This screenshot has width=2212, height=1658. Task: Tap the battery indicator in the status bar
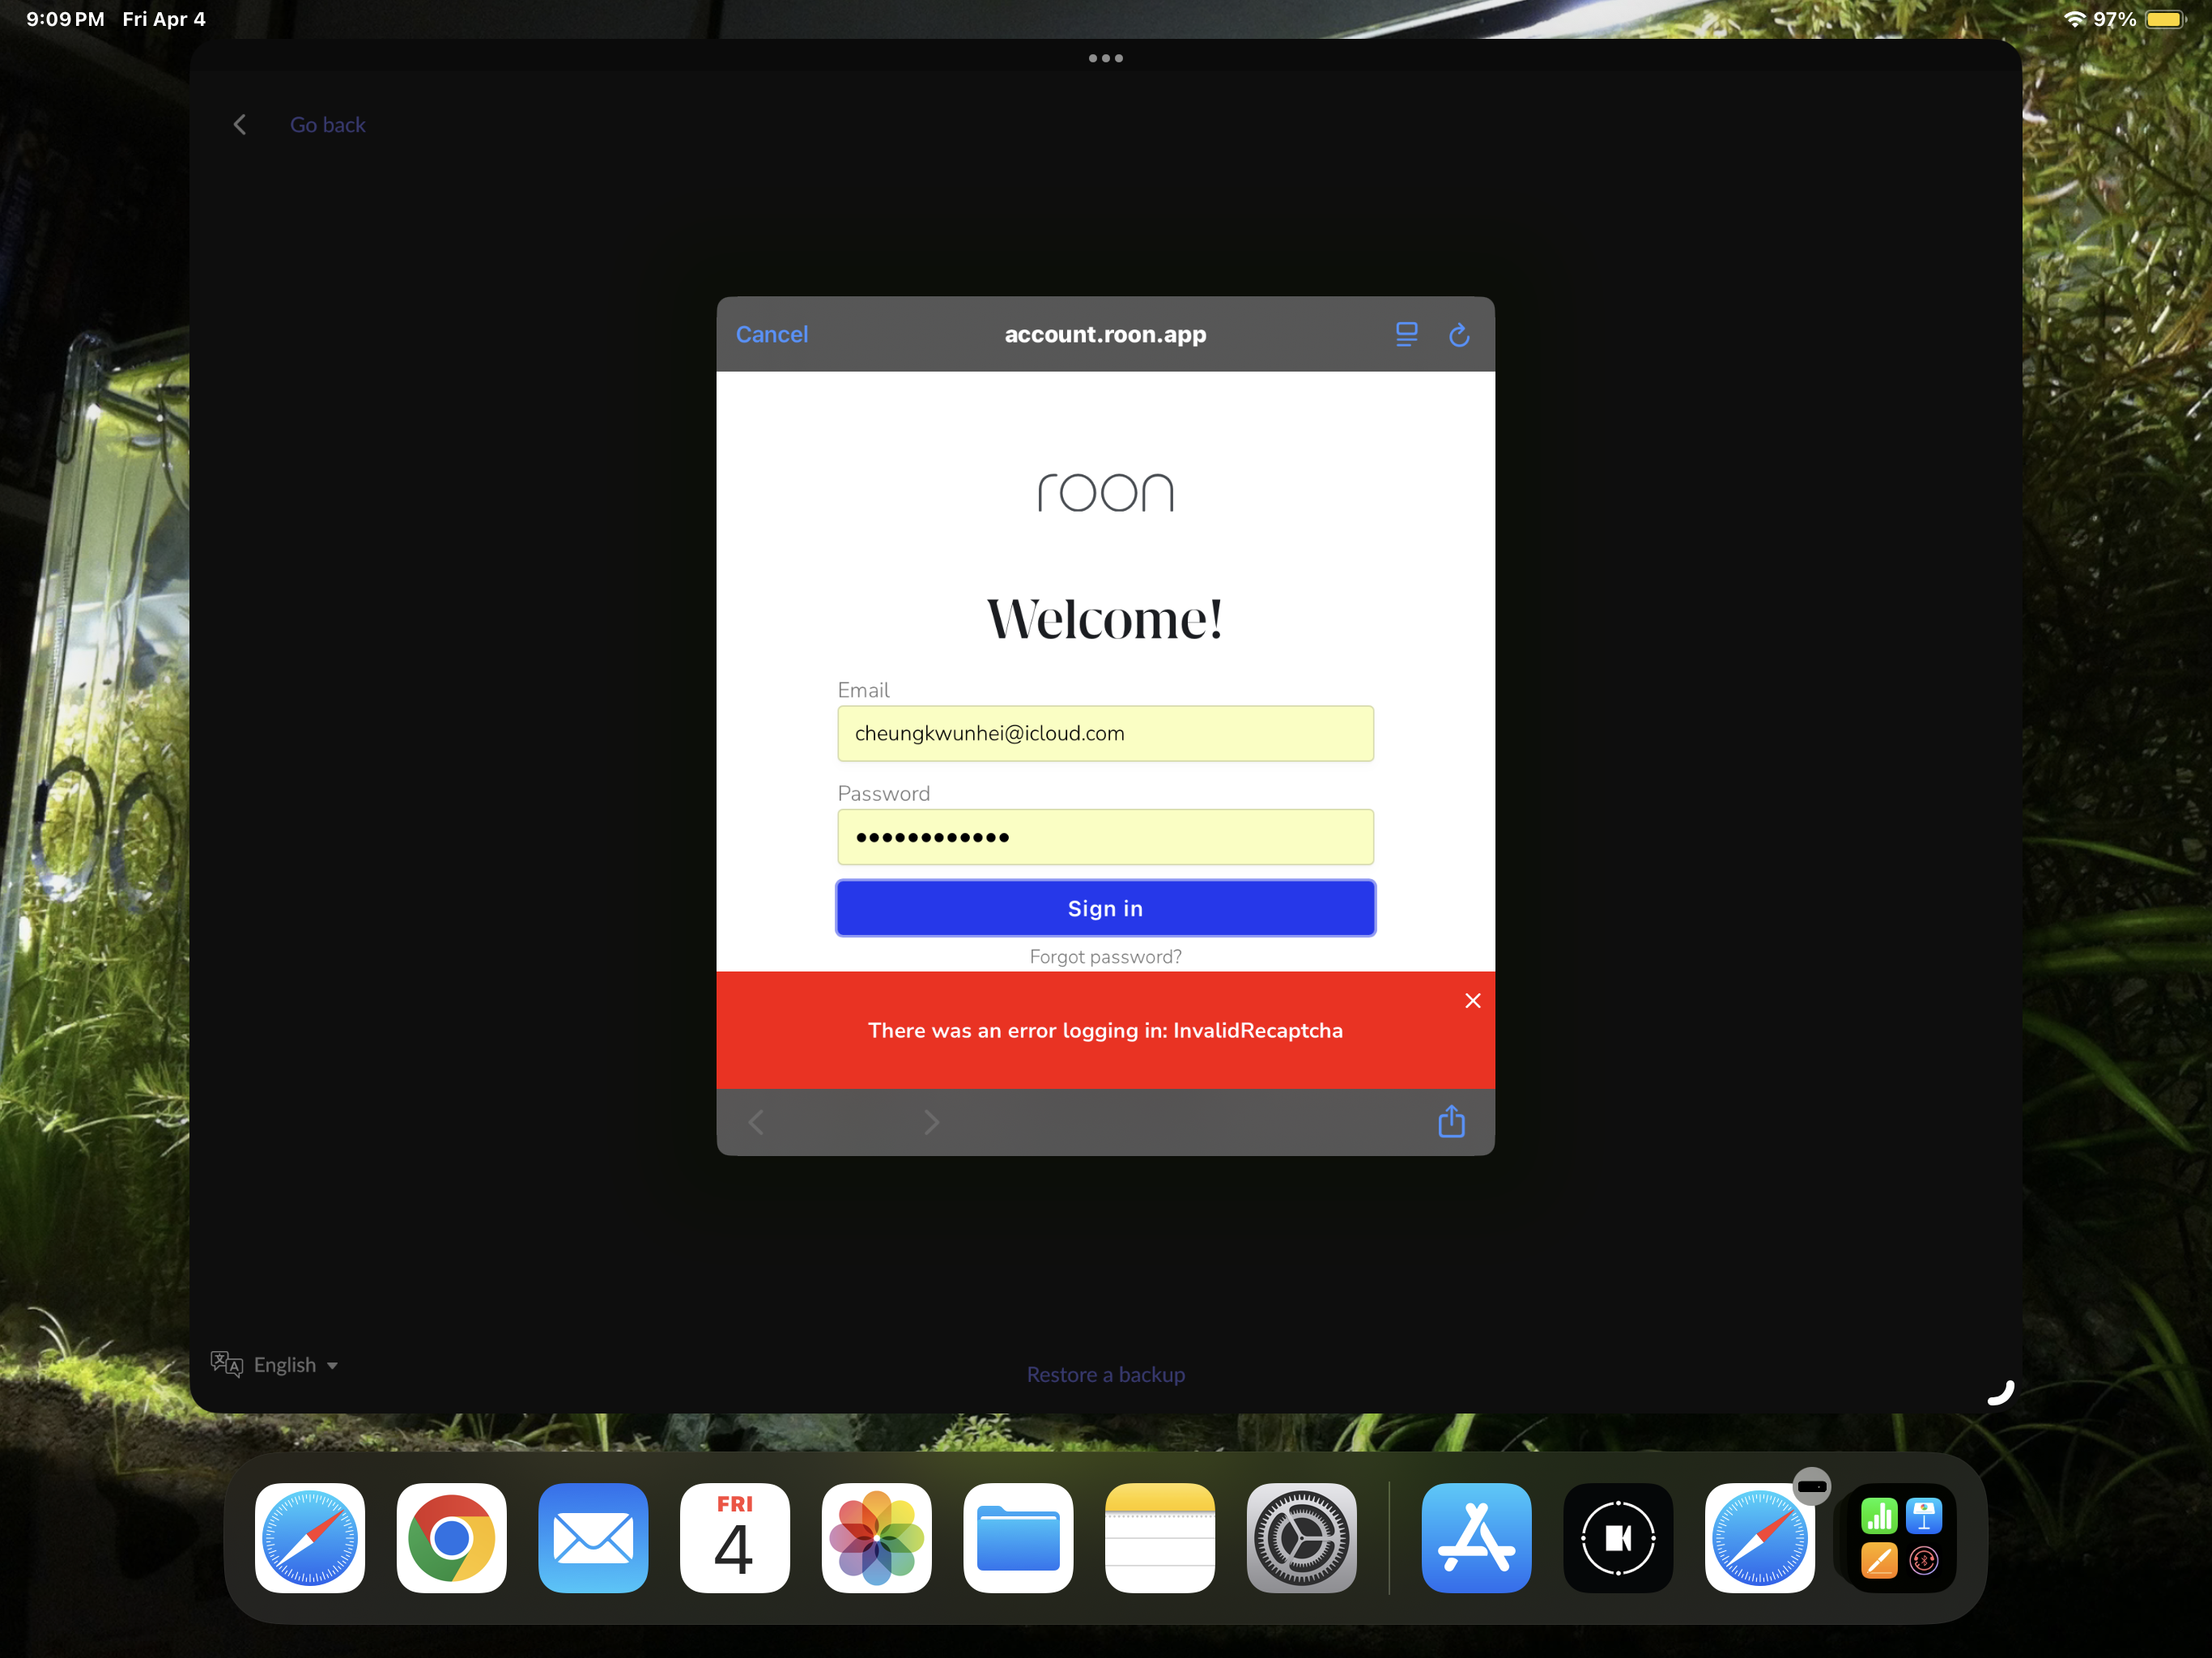point(2165,19)
